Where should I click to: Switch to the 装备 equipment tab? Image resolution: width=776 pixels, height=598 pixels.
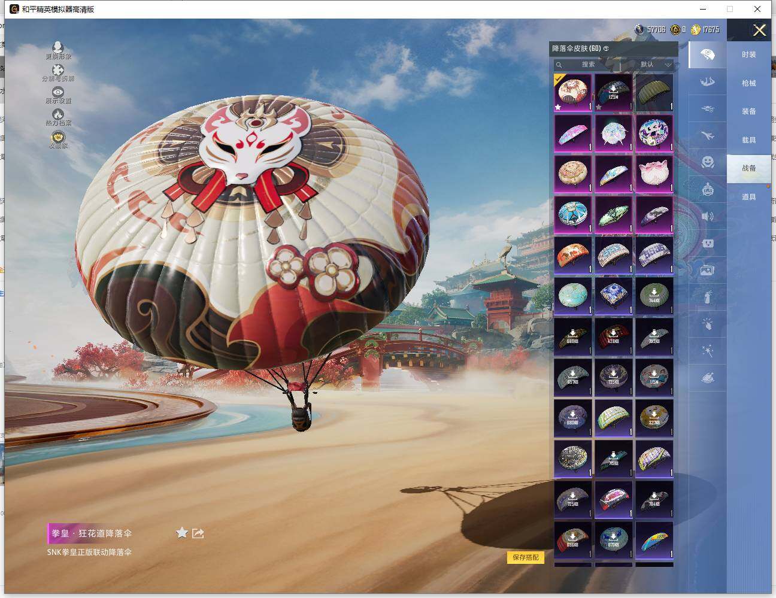pyautogui.click(x=748, y=111)
